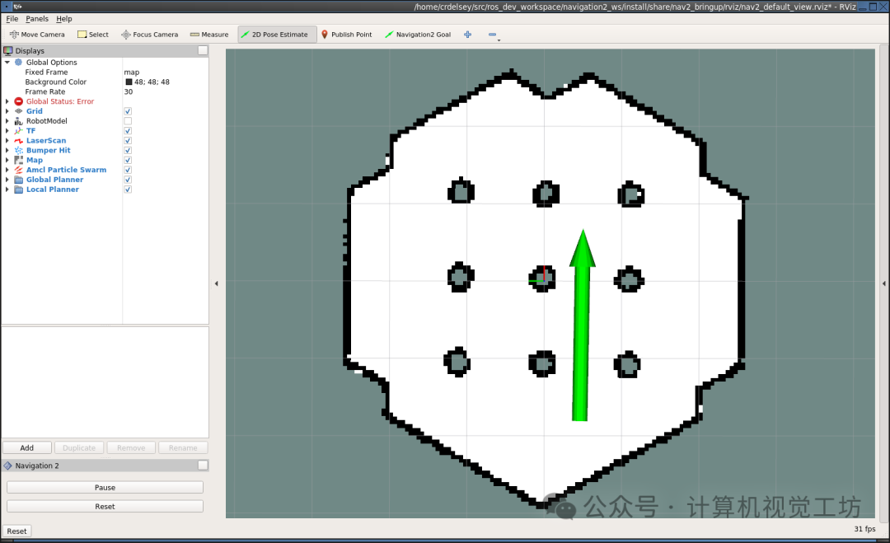Click the Navigation 2 panel icon

point(8,466)
